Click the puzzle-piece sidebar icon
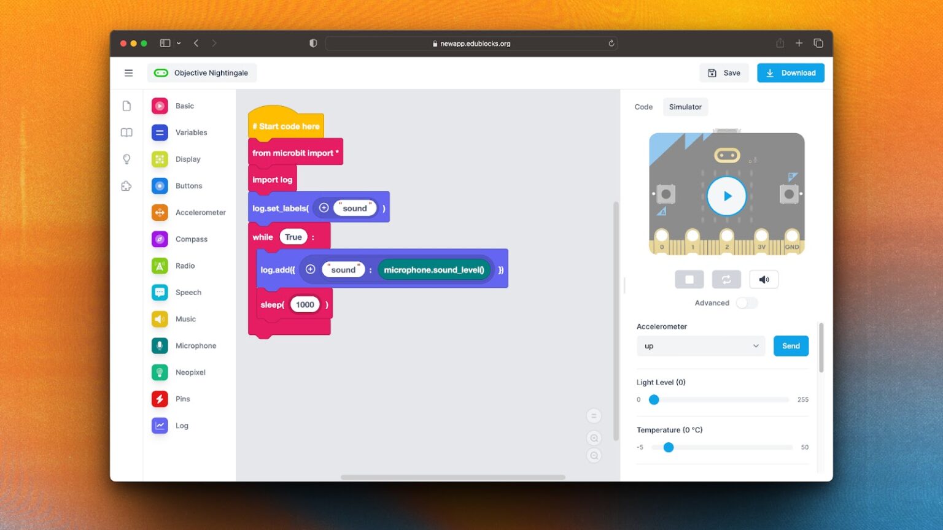 [x=126, y=185]
